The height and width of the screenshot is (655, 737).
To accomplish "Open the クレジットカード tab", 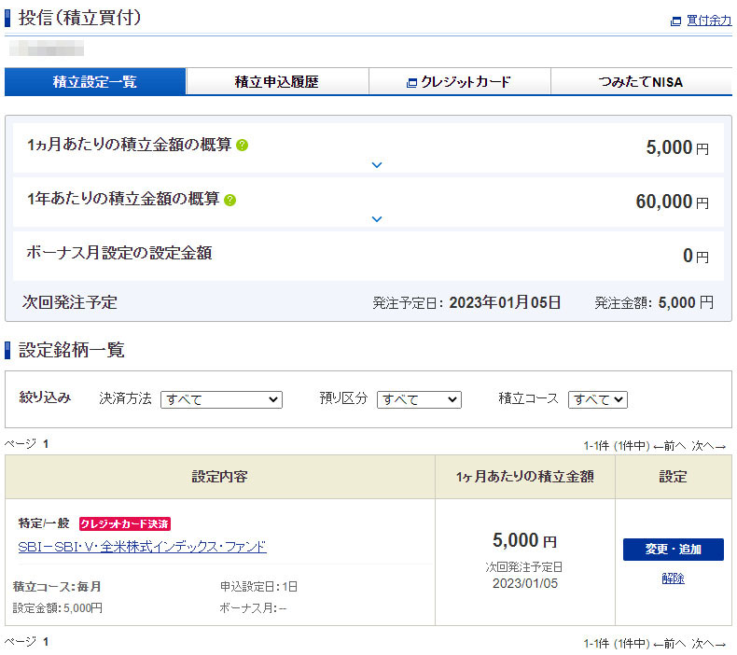I will [x=459, y=82].
